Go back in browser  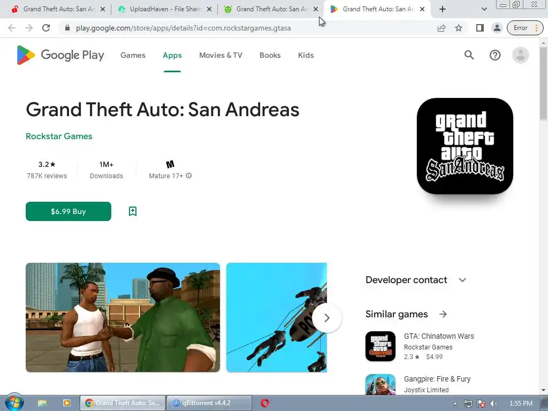(x=12, y=28)
